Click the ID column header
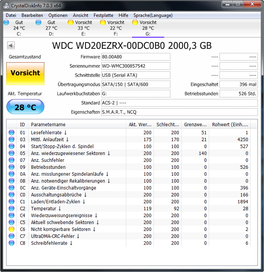 (x=22, y=124)
